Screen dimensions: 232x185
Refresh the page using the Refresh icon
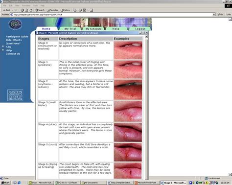coord(27,10)
